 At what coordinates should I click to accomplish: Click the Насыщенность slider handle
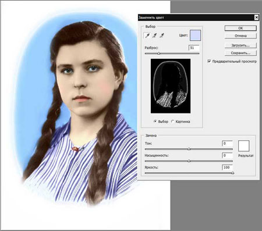pyautogui.click(x=189, y=161)
